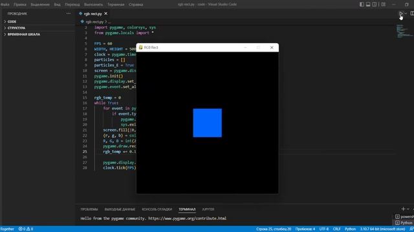This screenshot has width=414, height=232.
Task: Open the Файл menu
Action: pyautogui.click(x=5, y=5)
